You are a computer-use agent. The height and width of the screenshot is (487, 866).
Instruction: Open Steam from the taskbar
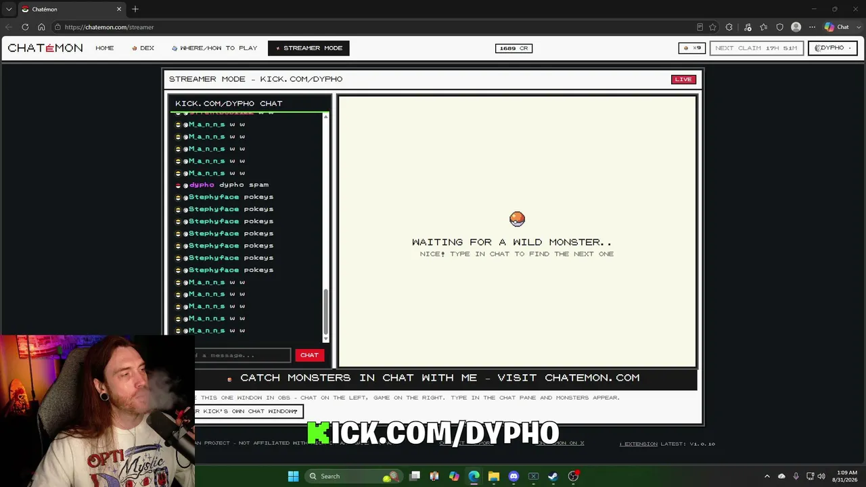pos(553,476)
